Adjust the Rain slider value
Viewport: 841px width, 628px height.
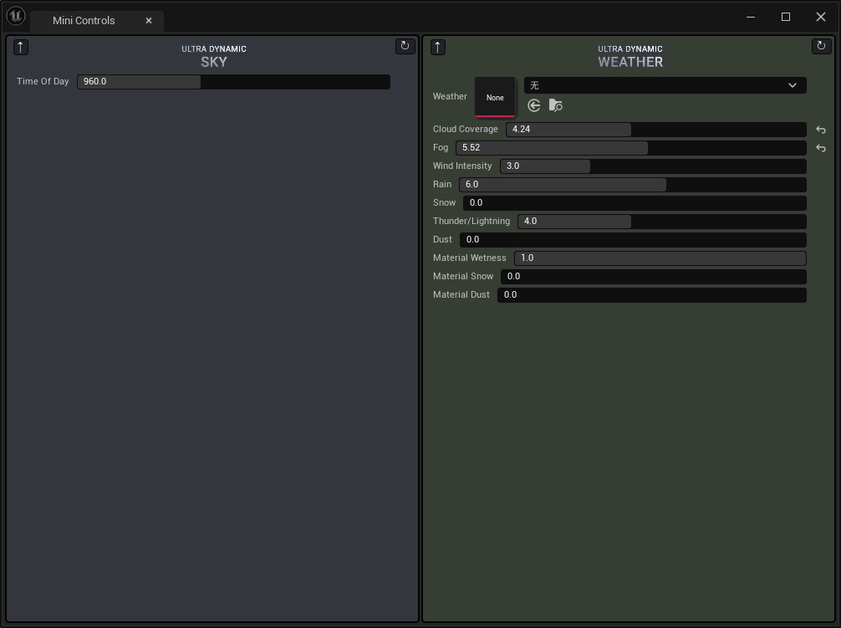tap(632, 185)
